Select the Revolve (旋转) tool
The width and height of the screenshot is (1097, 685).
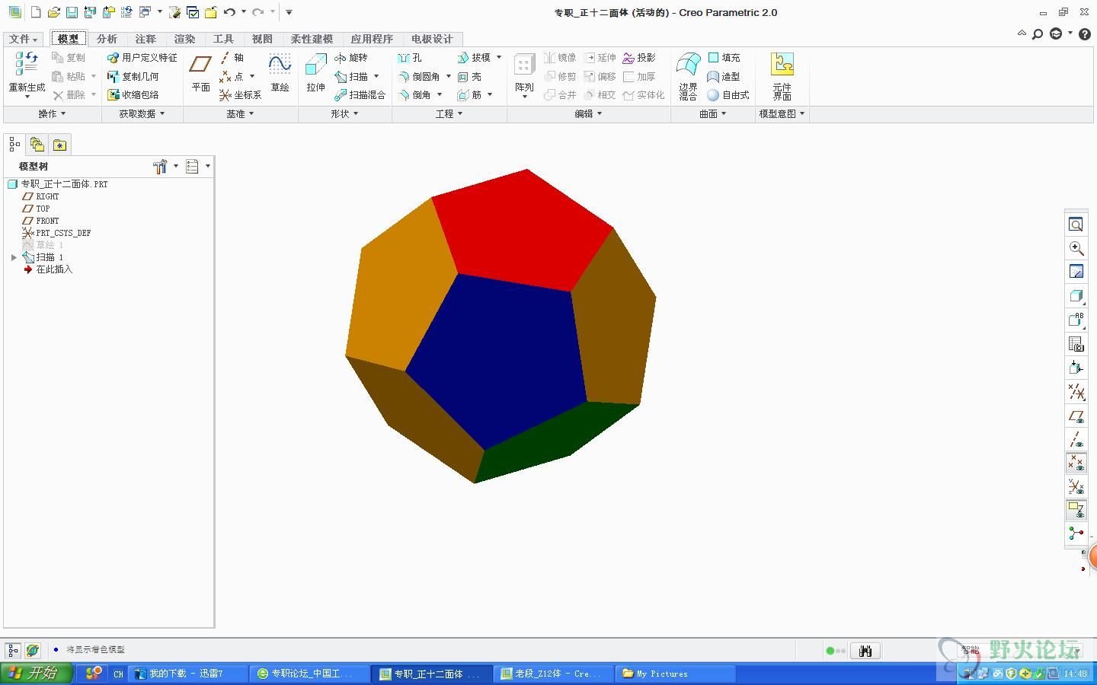point(351,58)
